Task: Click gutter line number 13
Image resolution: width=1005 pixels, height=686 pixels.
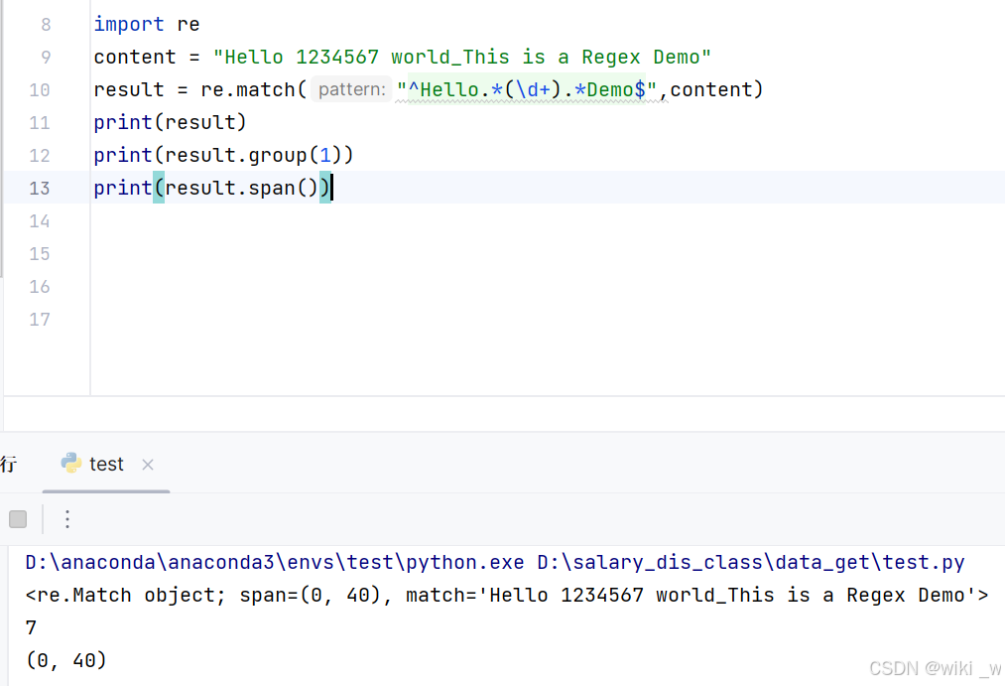Action: [x=39, y=188]
